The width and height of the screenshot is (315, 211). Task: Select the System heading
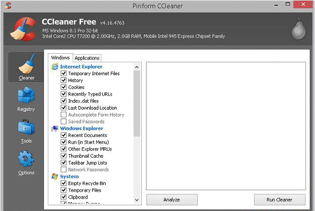(69, 177)
